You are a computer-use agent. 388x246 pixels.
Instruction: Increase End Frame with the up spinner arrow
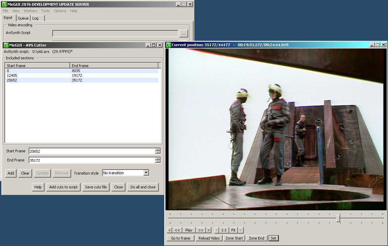click(x=158, y=159)
